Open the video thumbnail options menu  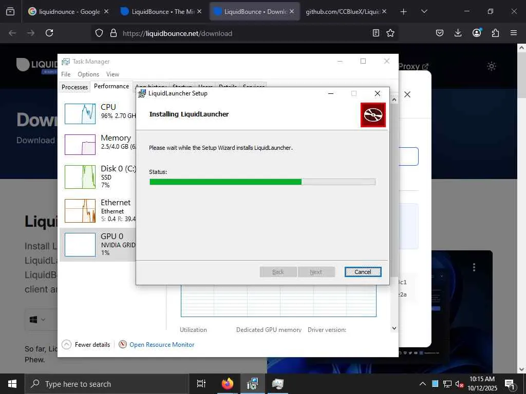[x=474, y=267]
